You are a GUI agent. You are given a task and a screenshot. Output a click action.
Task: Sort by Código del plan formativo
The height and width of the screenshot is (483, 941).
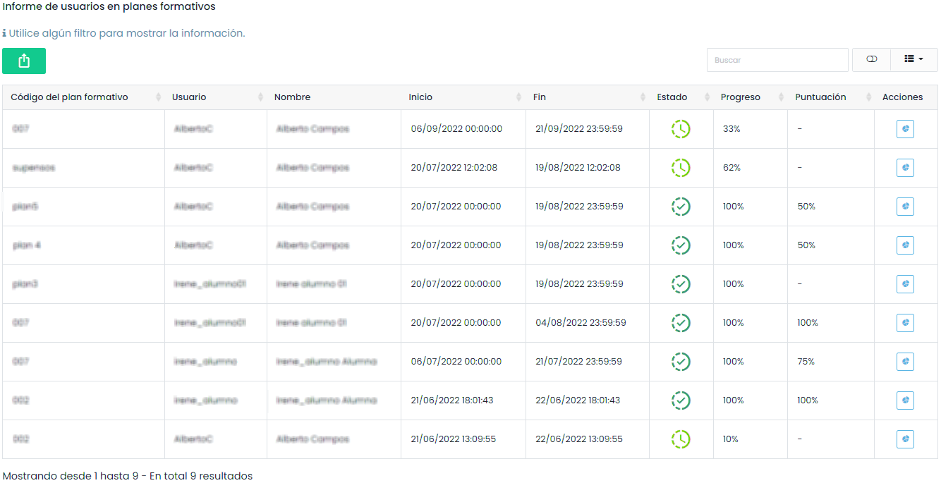tap(83, 97)
